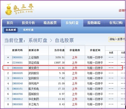This screenshot has height=109, width=126.
Task: Click the 价值趋势 column header
Action: pyautogui.click(x=75, y=50)
